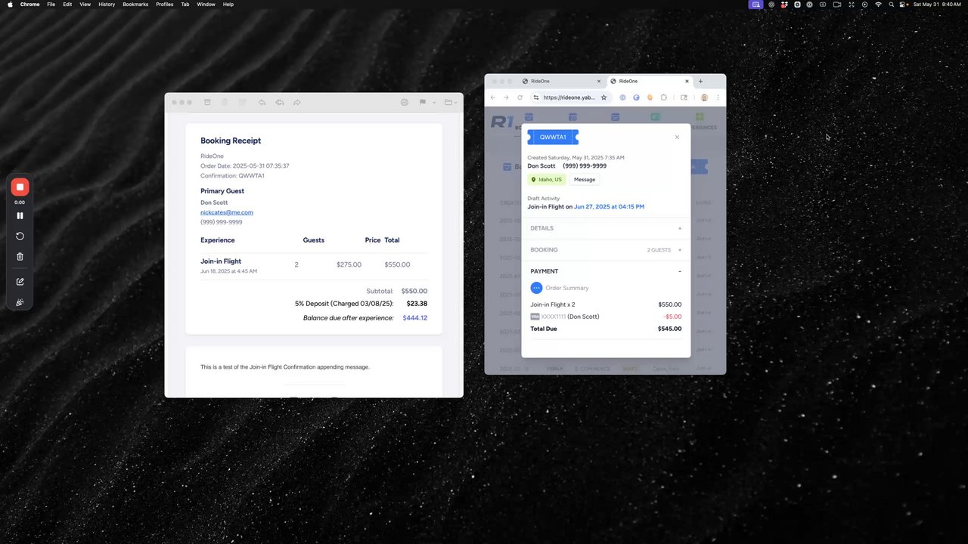Close the QWWTA1 booking dialog
This screenshot has width=968, height=544.
(677, 138)
